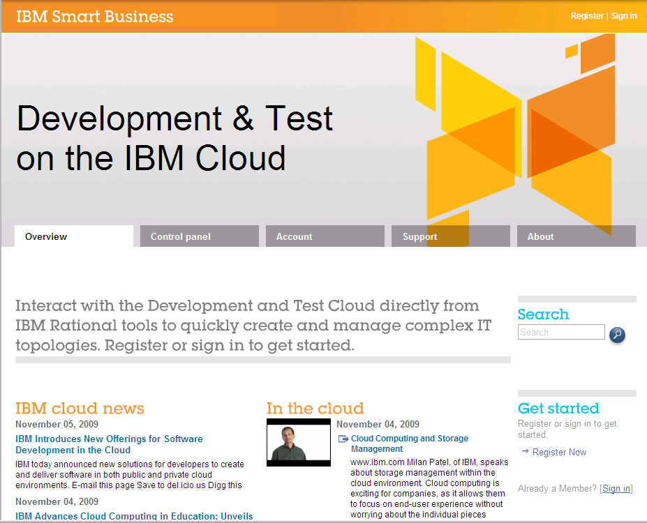The height and width of the screenshot is (523, 647).
Task: Click the arrow icon before Register Now
Action: 525,451
